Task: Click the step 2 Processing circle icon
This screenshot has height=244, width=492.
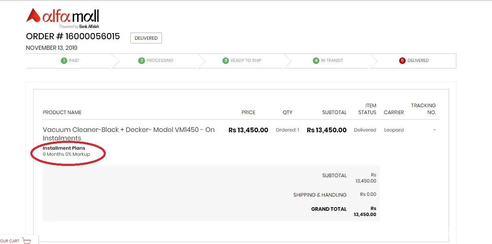Action: click(141, 61)
